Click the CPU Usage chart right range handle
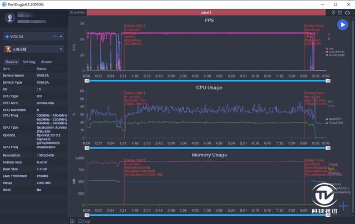Image resolution: width=355 pixels, height=224 pixels. [x=328, y=148]
